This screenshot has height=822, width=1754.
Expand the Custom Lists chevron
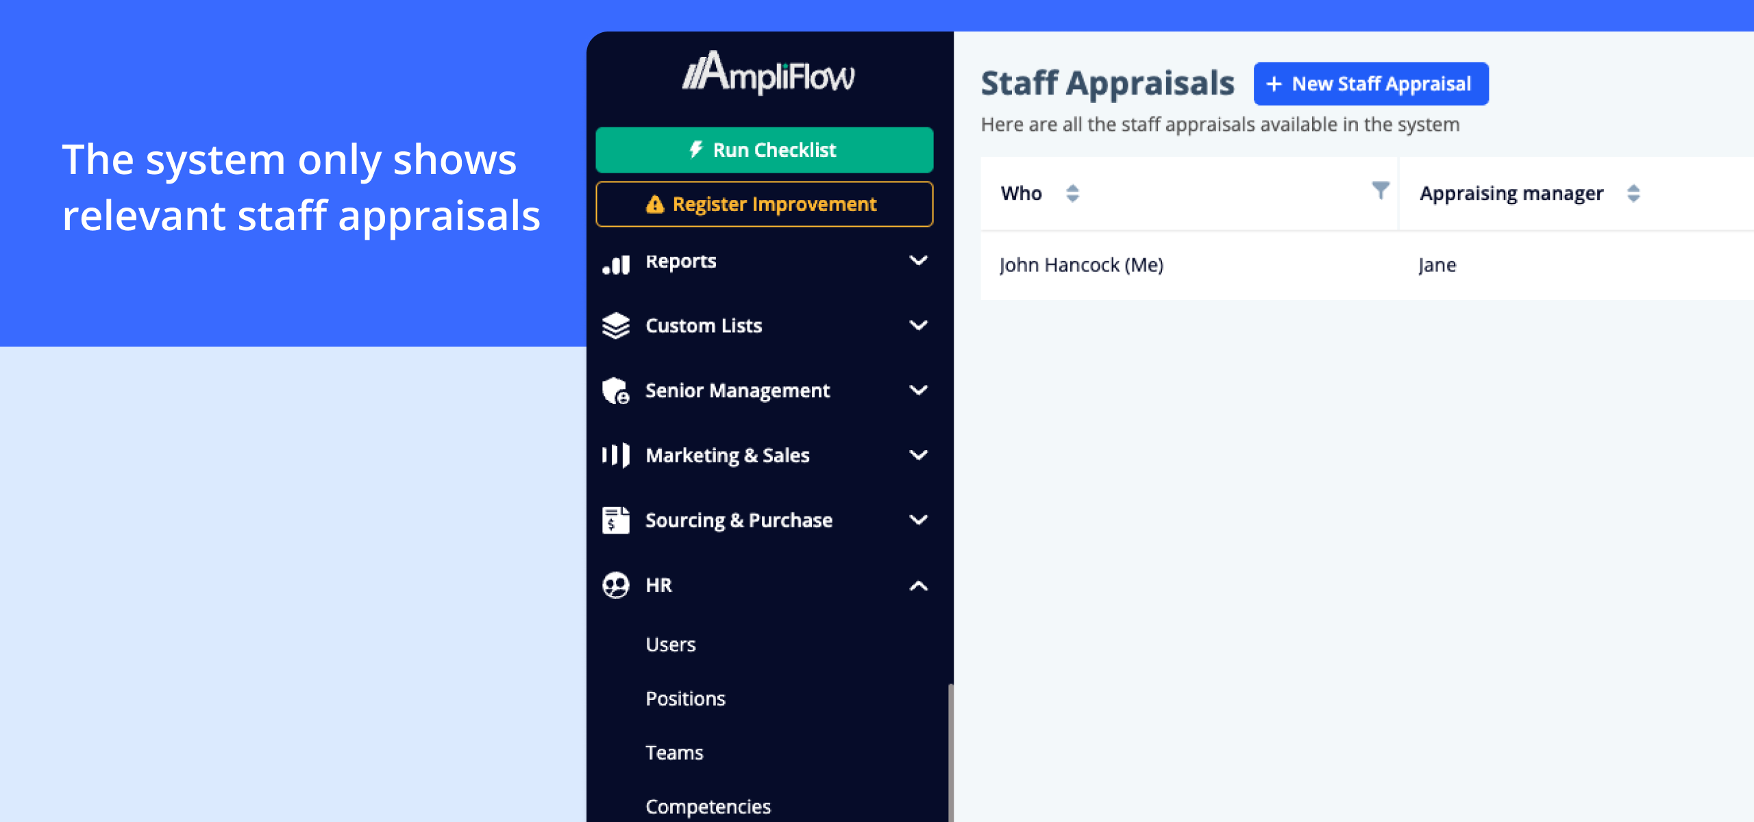click(x=918, y=325)
